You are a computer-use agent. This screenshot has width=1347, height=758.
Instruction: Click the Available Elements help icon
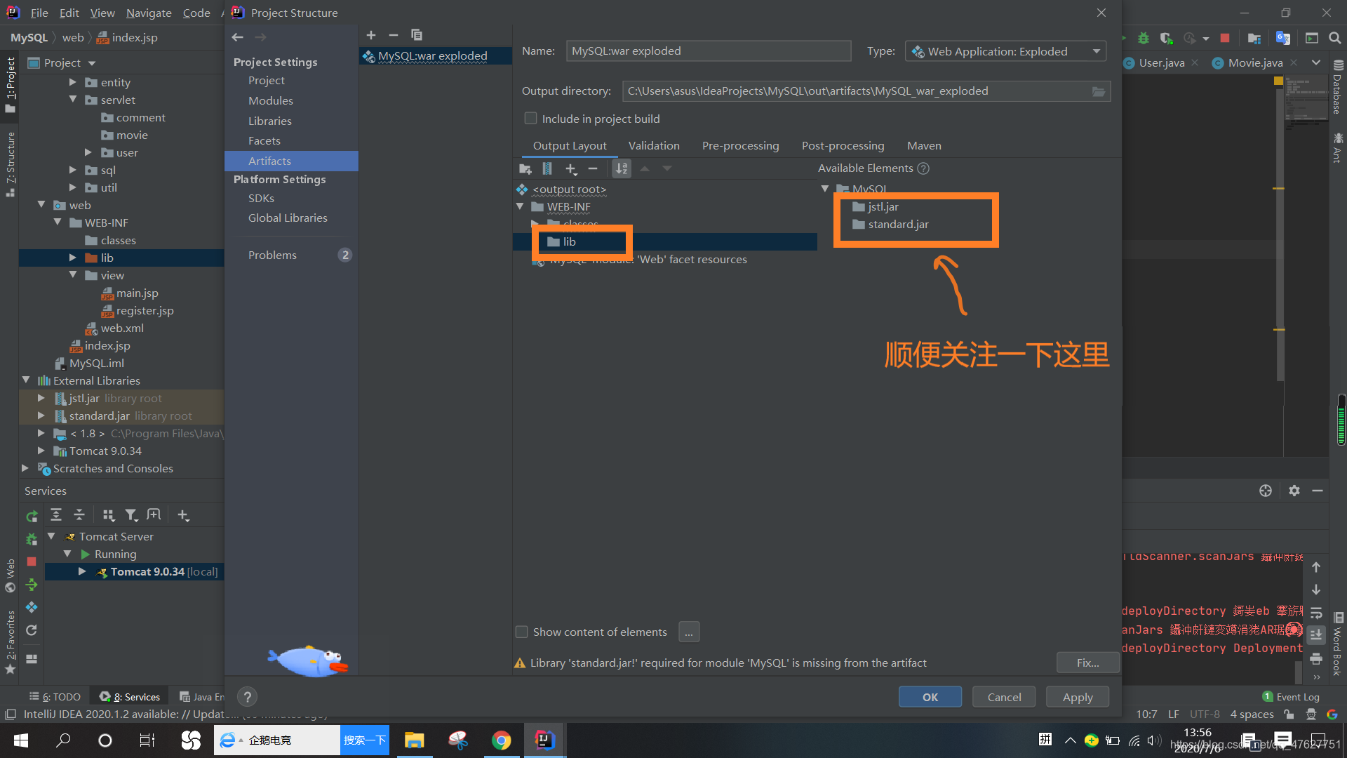coord(923,168)
